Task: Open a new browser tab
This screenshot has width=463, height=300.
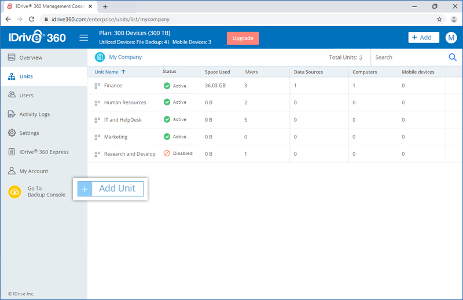Action: 105,6
